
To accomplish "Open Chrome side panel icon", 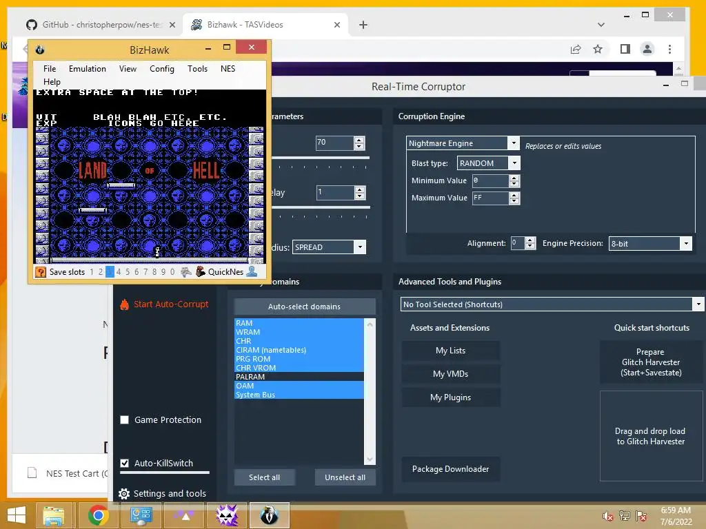I will 625,49.
